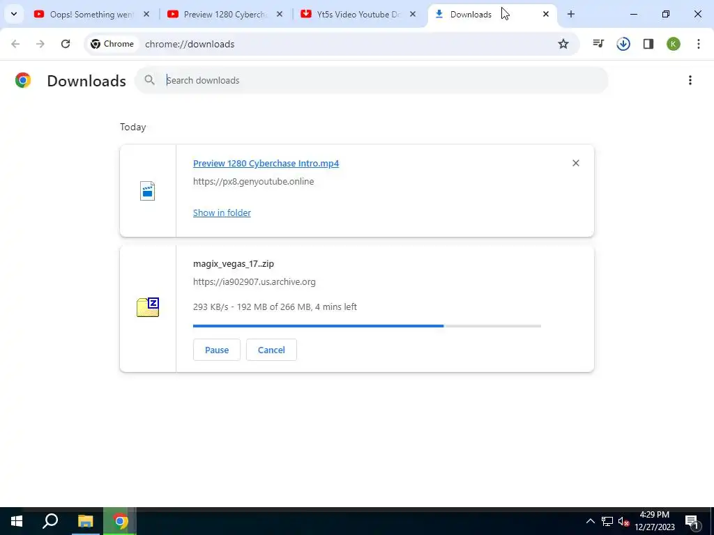This screenshot has width=714, height=535.
Task: Go forward with the forward arrow
Action: coord(40,44)
